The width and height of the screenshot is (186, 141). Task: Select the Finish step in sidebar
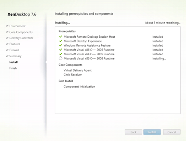click(x=13, y=68)
